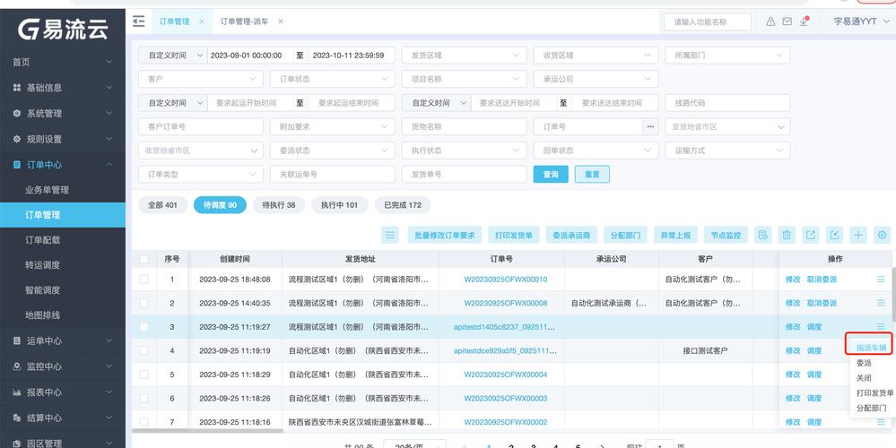The width and height of the screenshot is (896, 448).
Task: Open column settings gear icon in table toolbar
Action: click(x=883, y=235)
